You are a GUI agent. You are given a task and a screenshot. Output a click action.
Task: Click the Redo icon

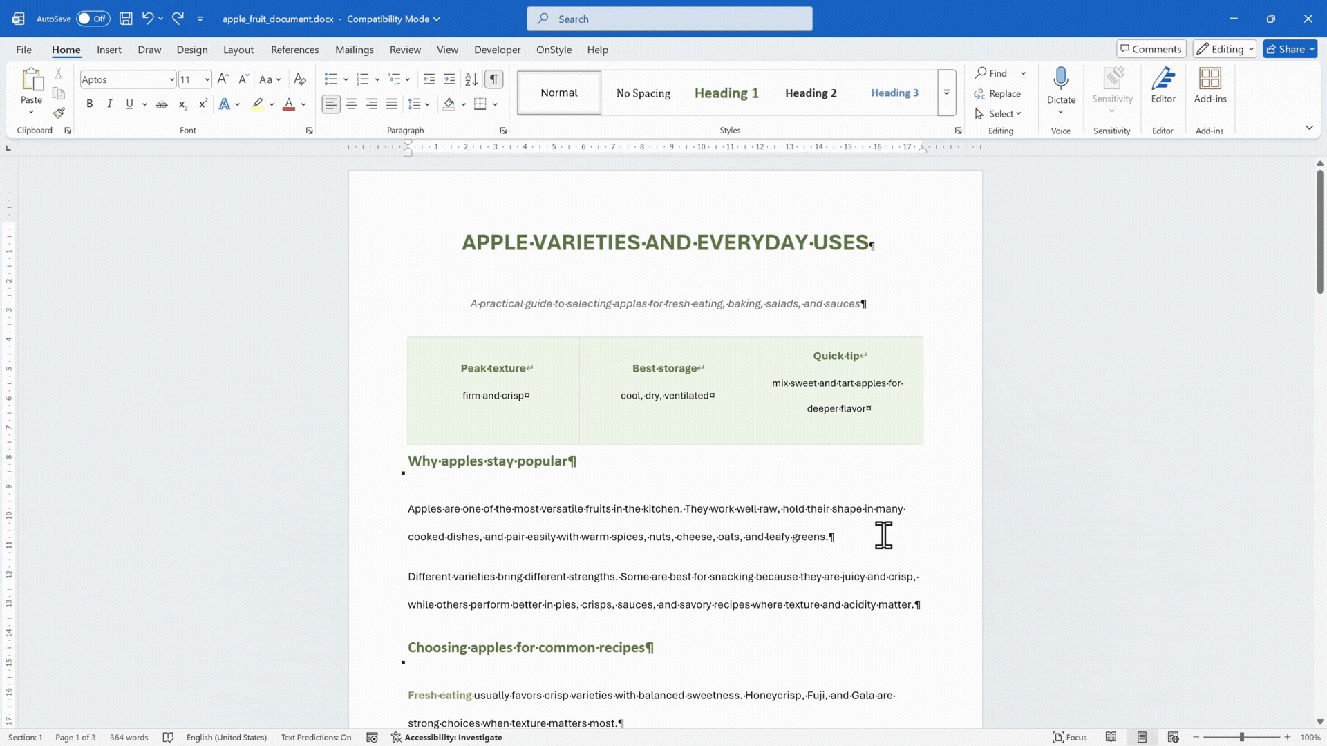[x=178, y=19]
